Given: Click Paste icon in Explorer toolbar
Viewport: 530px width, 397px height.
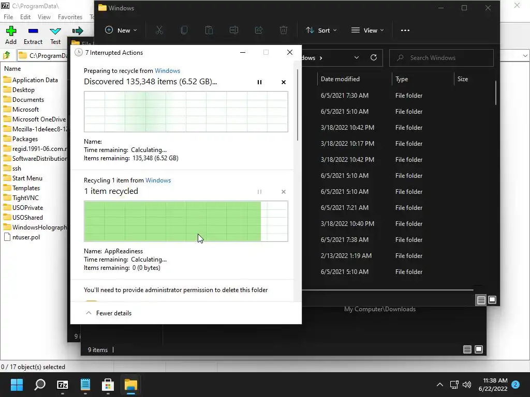Looking at the screenshot, I should point(209,30).
